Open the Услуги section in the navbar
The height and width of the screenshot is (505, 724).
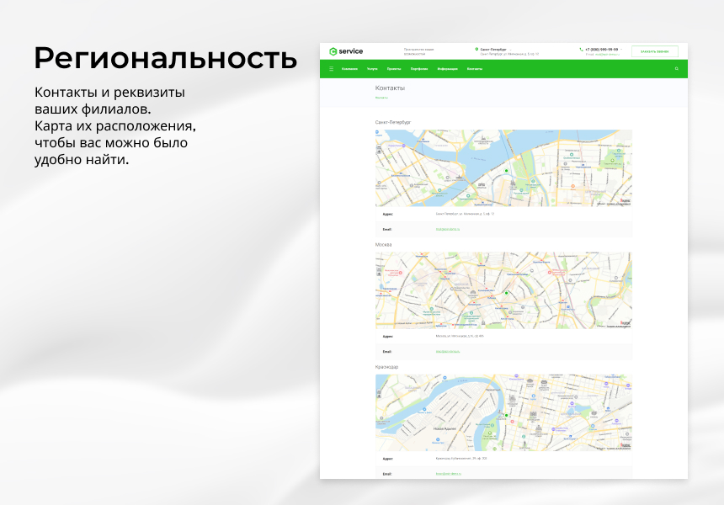pos(372,68)
